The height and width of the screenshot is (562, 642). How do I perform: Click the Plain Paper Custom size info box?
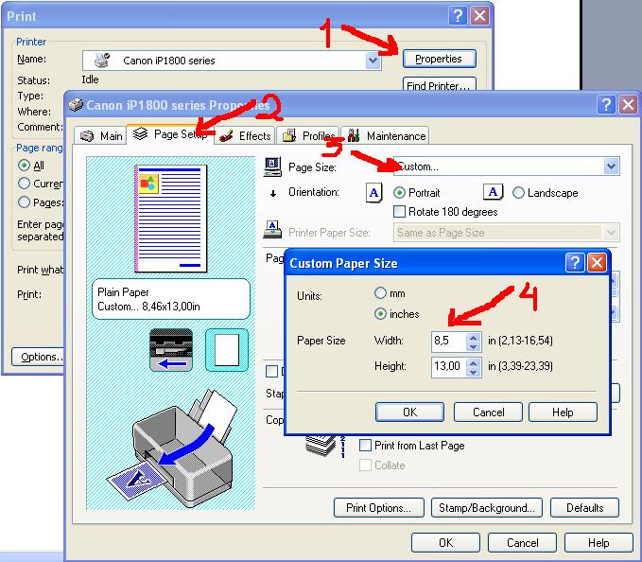tap(171, 299)
